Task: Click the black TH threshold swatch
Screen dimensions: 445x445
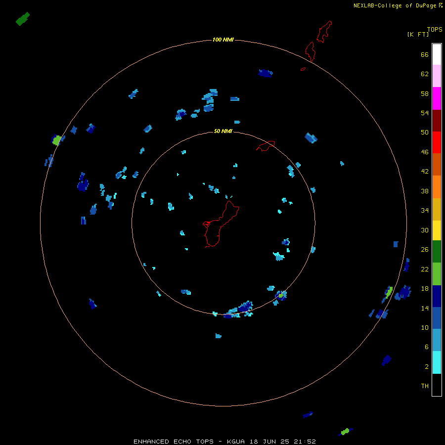Action: coord(437,385)
